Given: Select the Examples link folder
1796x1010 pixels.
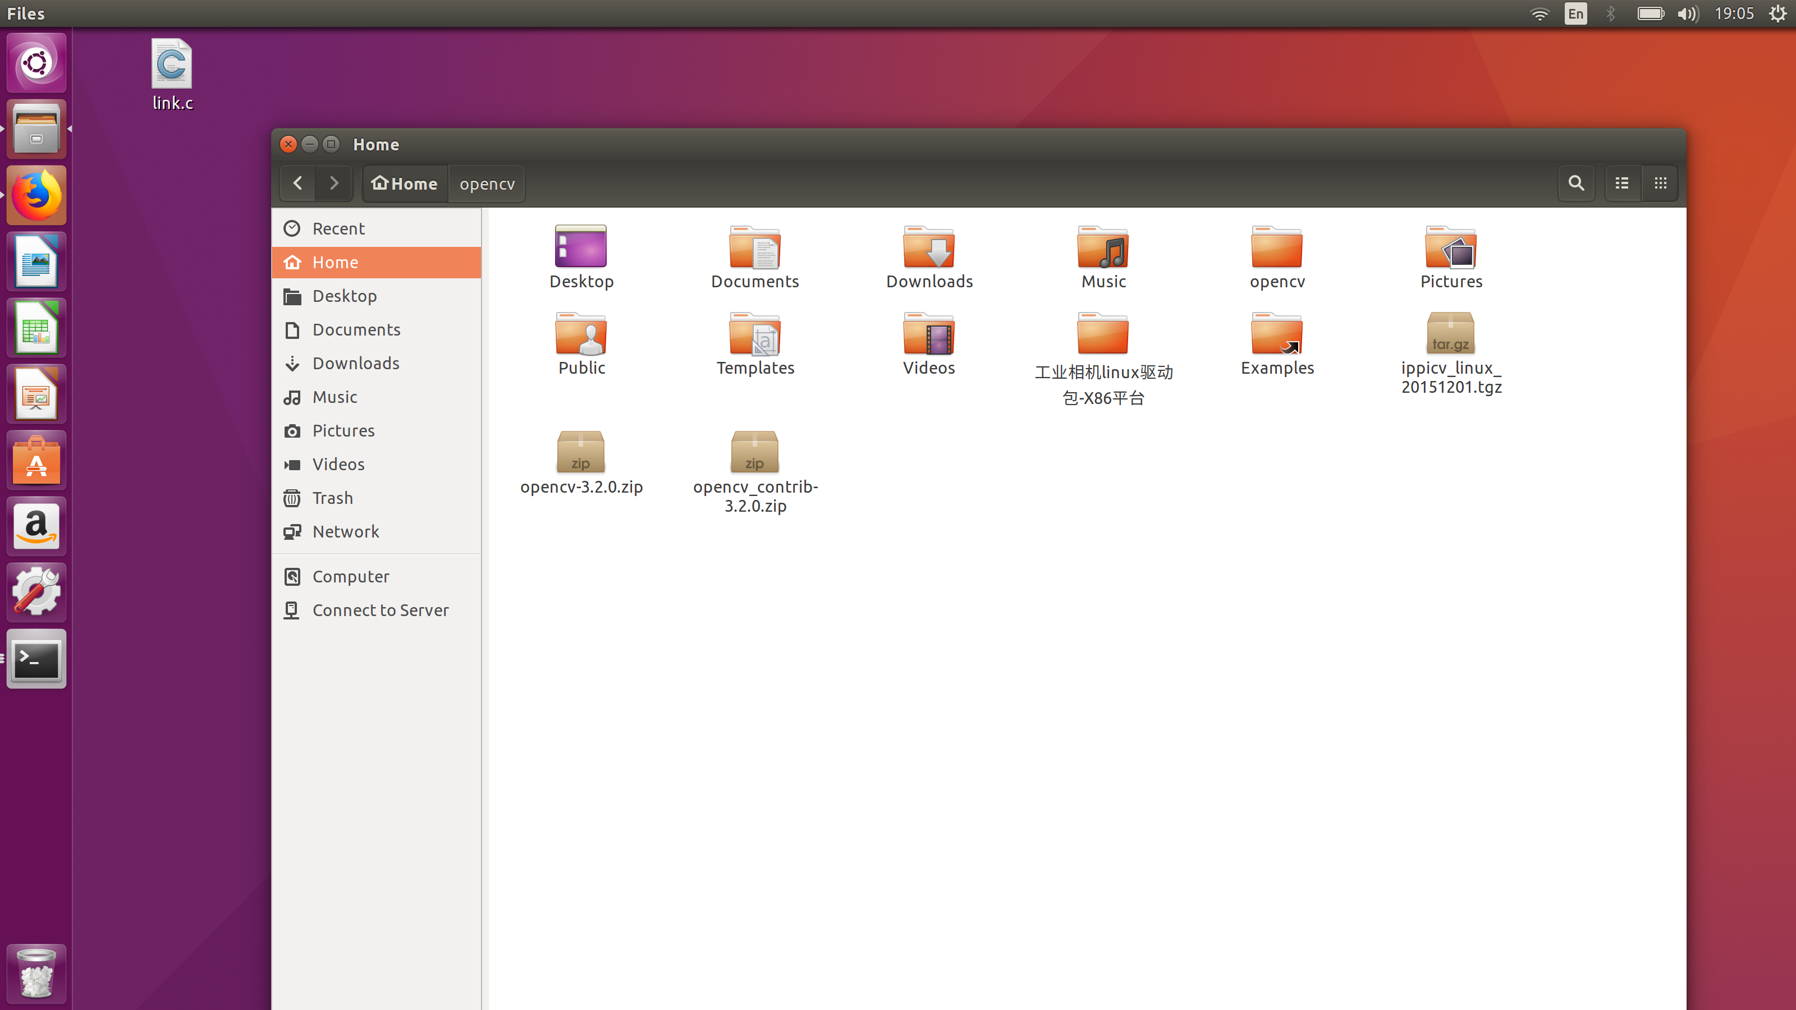Looking at the screenshot, I should pyautogui.click(x=1277, y=334).
